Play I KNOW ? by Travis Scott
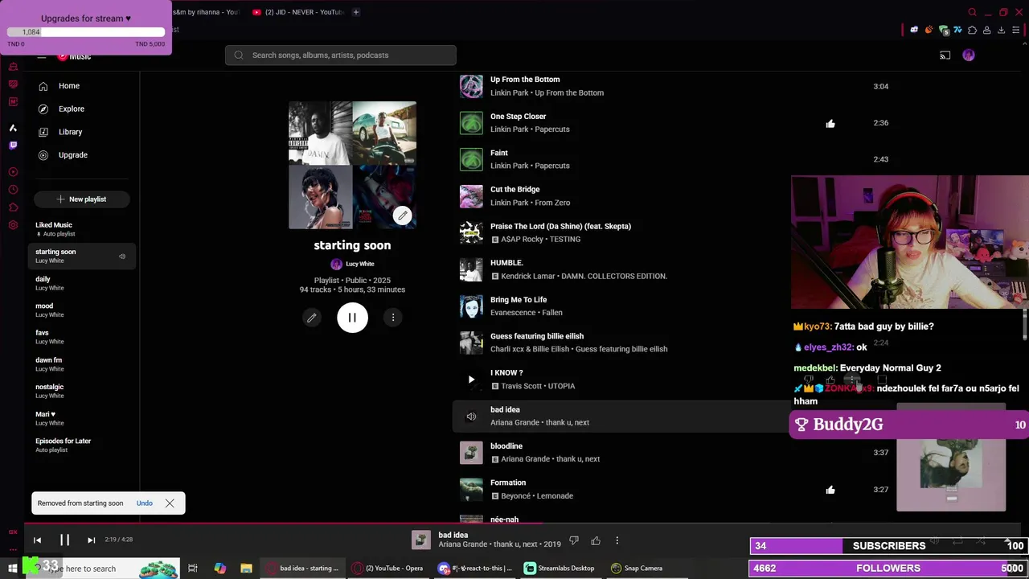1029x579 pixels. pos(471,380)
